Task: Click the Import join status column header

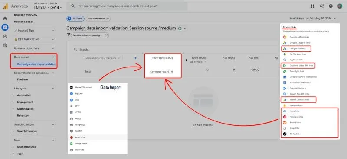Action: tap(162, 58)
